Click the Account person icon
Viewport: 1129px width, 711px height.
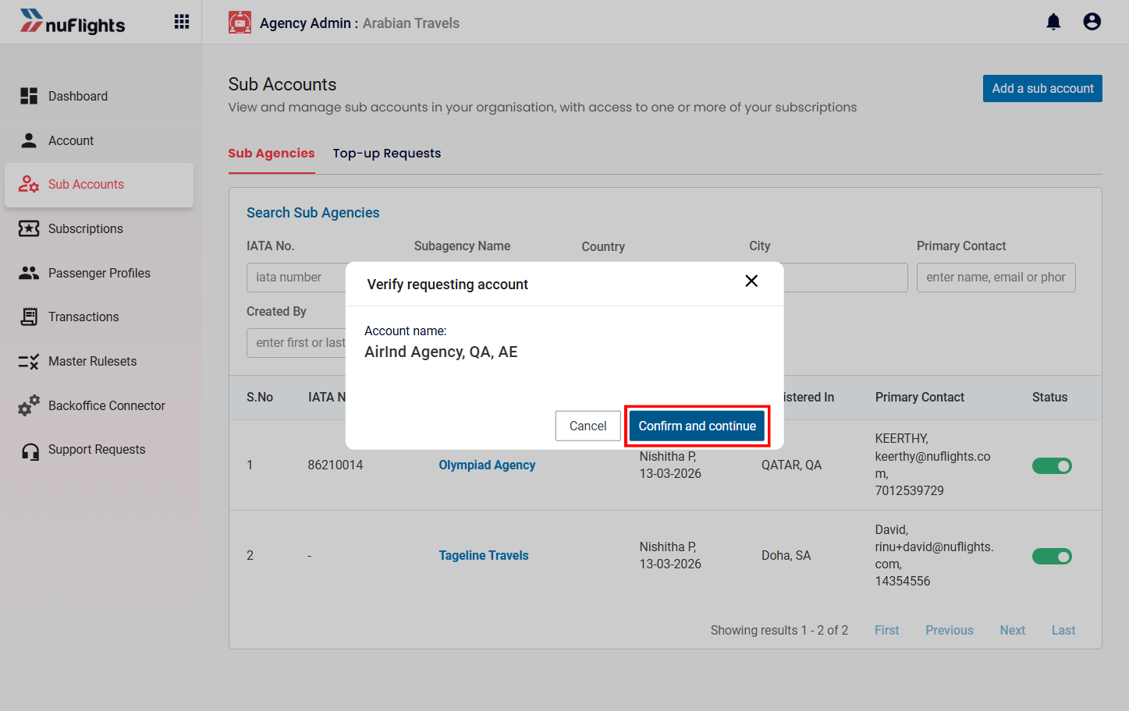(x=29, y=140)
